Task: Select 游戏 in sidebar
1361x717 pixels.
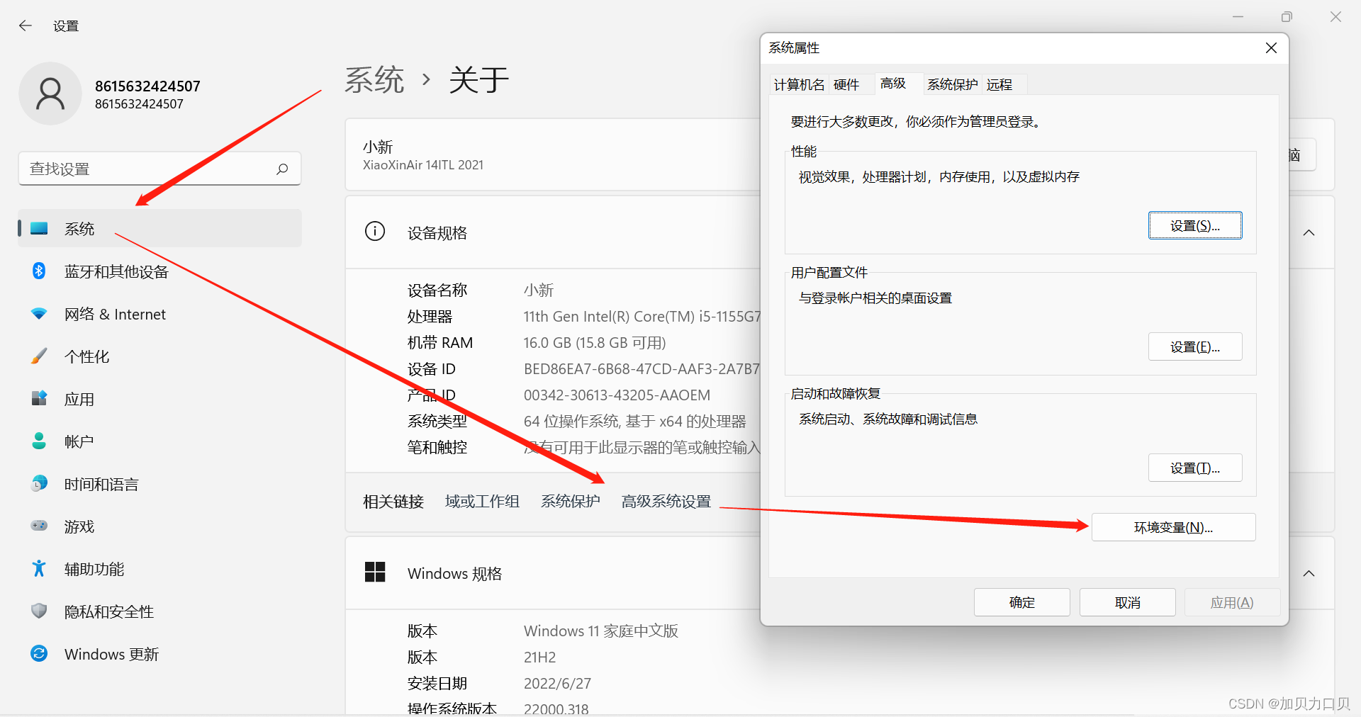Action: pos(159,526)
